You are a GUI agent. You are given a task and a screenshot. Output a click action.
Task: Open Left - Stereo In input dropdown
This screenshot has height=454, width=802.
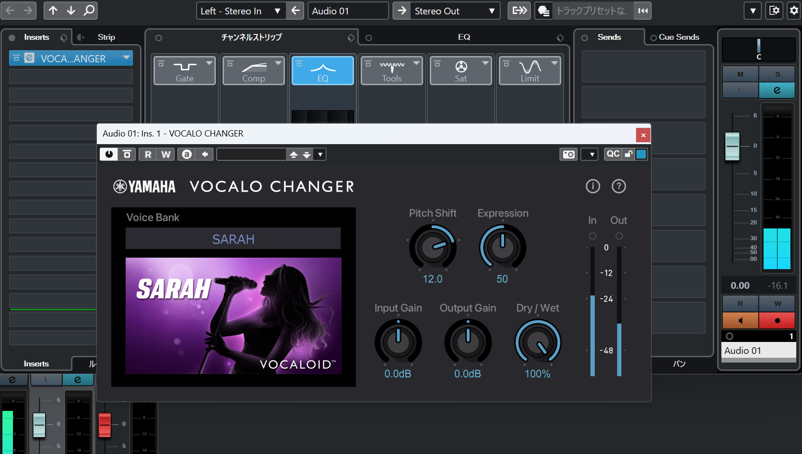tap(241, 11)
